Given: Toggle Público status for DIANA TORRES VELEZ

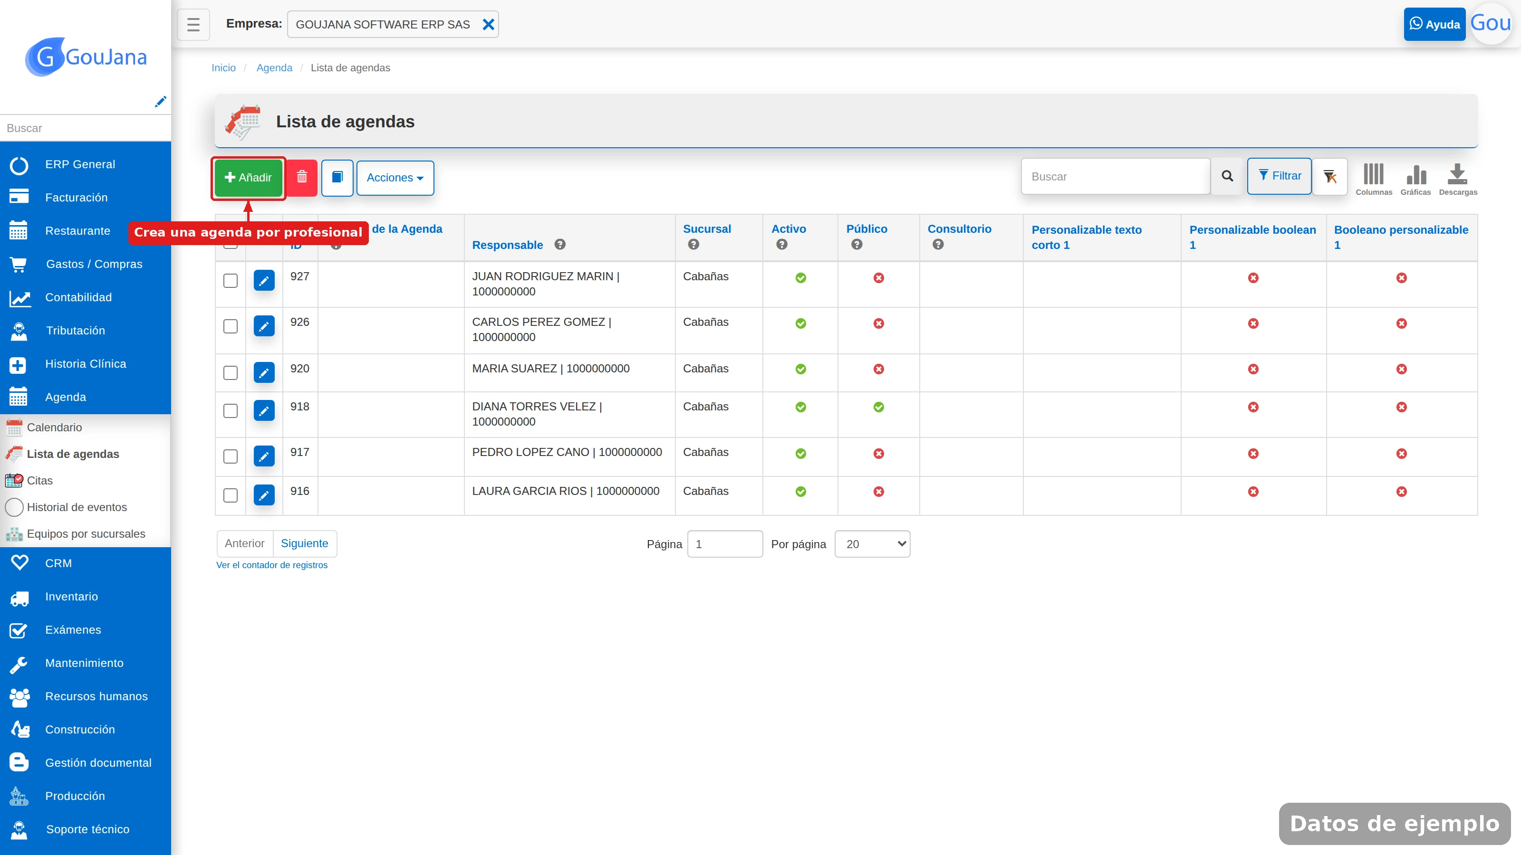Looking at the screenshot, I should click(x=878, y=407).
